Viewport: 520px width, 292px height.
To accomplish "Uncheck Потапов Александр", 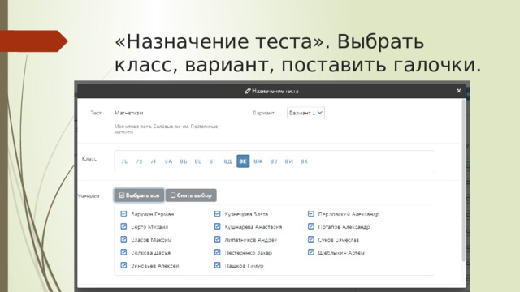I will coord(310,226).
